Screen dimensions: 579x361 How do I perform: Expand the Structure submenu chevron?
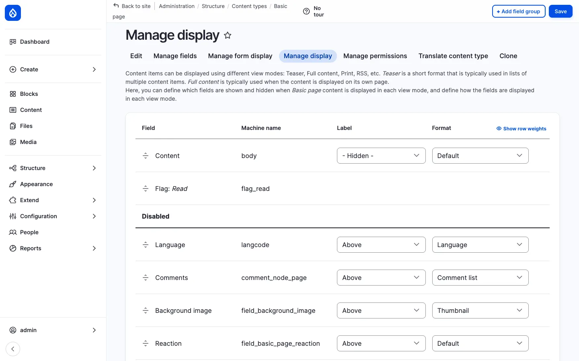[94, 168]
